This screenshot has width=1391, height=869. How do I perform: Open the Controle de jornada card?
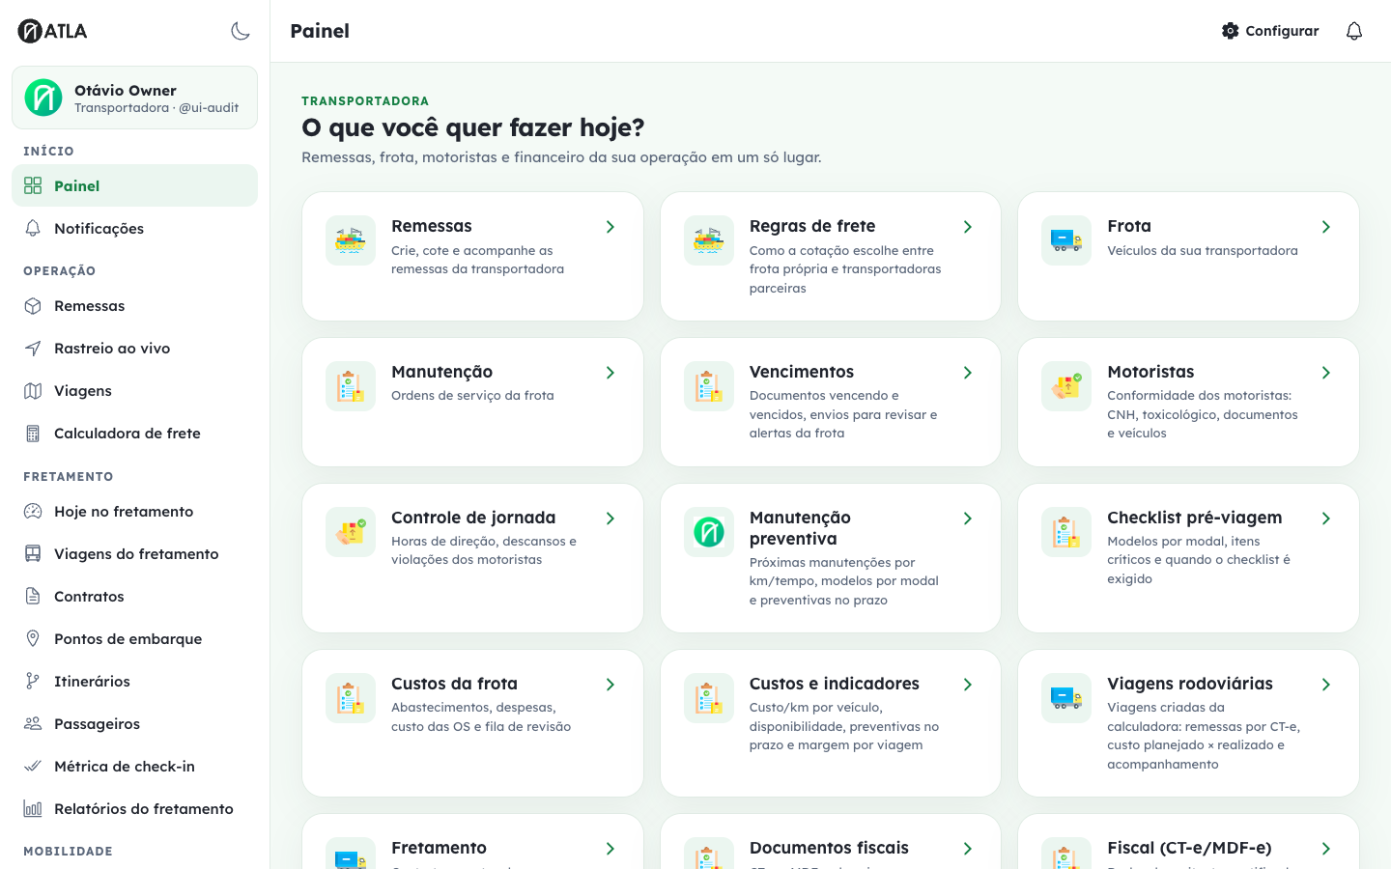[472, 558]
